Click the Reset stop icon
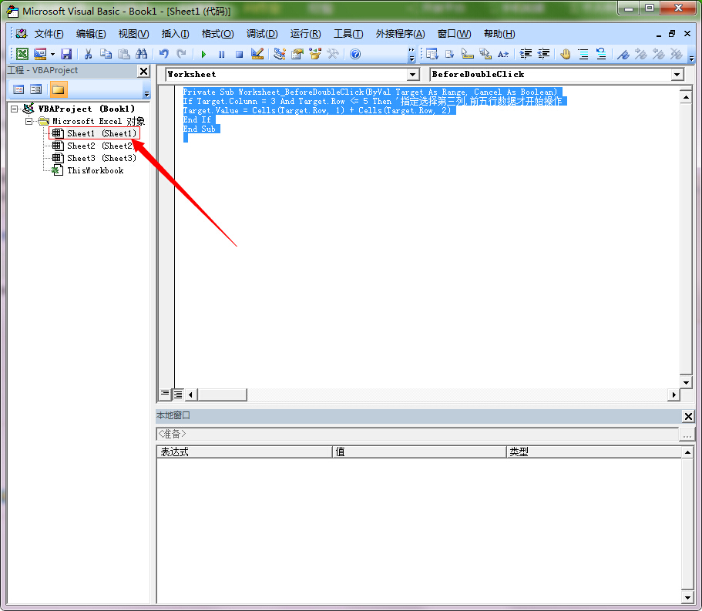The height and width of the screenshot is (611, 702). pos(239,54)
